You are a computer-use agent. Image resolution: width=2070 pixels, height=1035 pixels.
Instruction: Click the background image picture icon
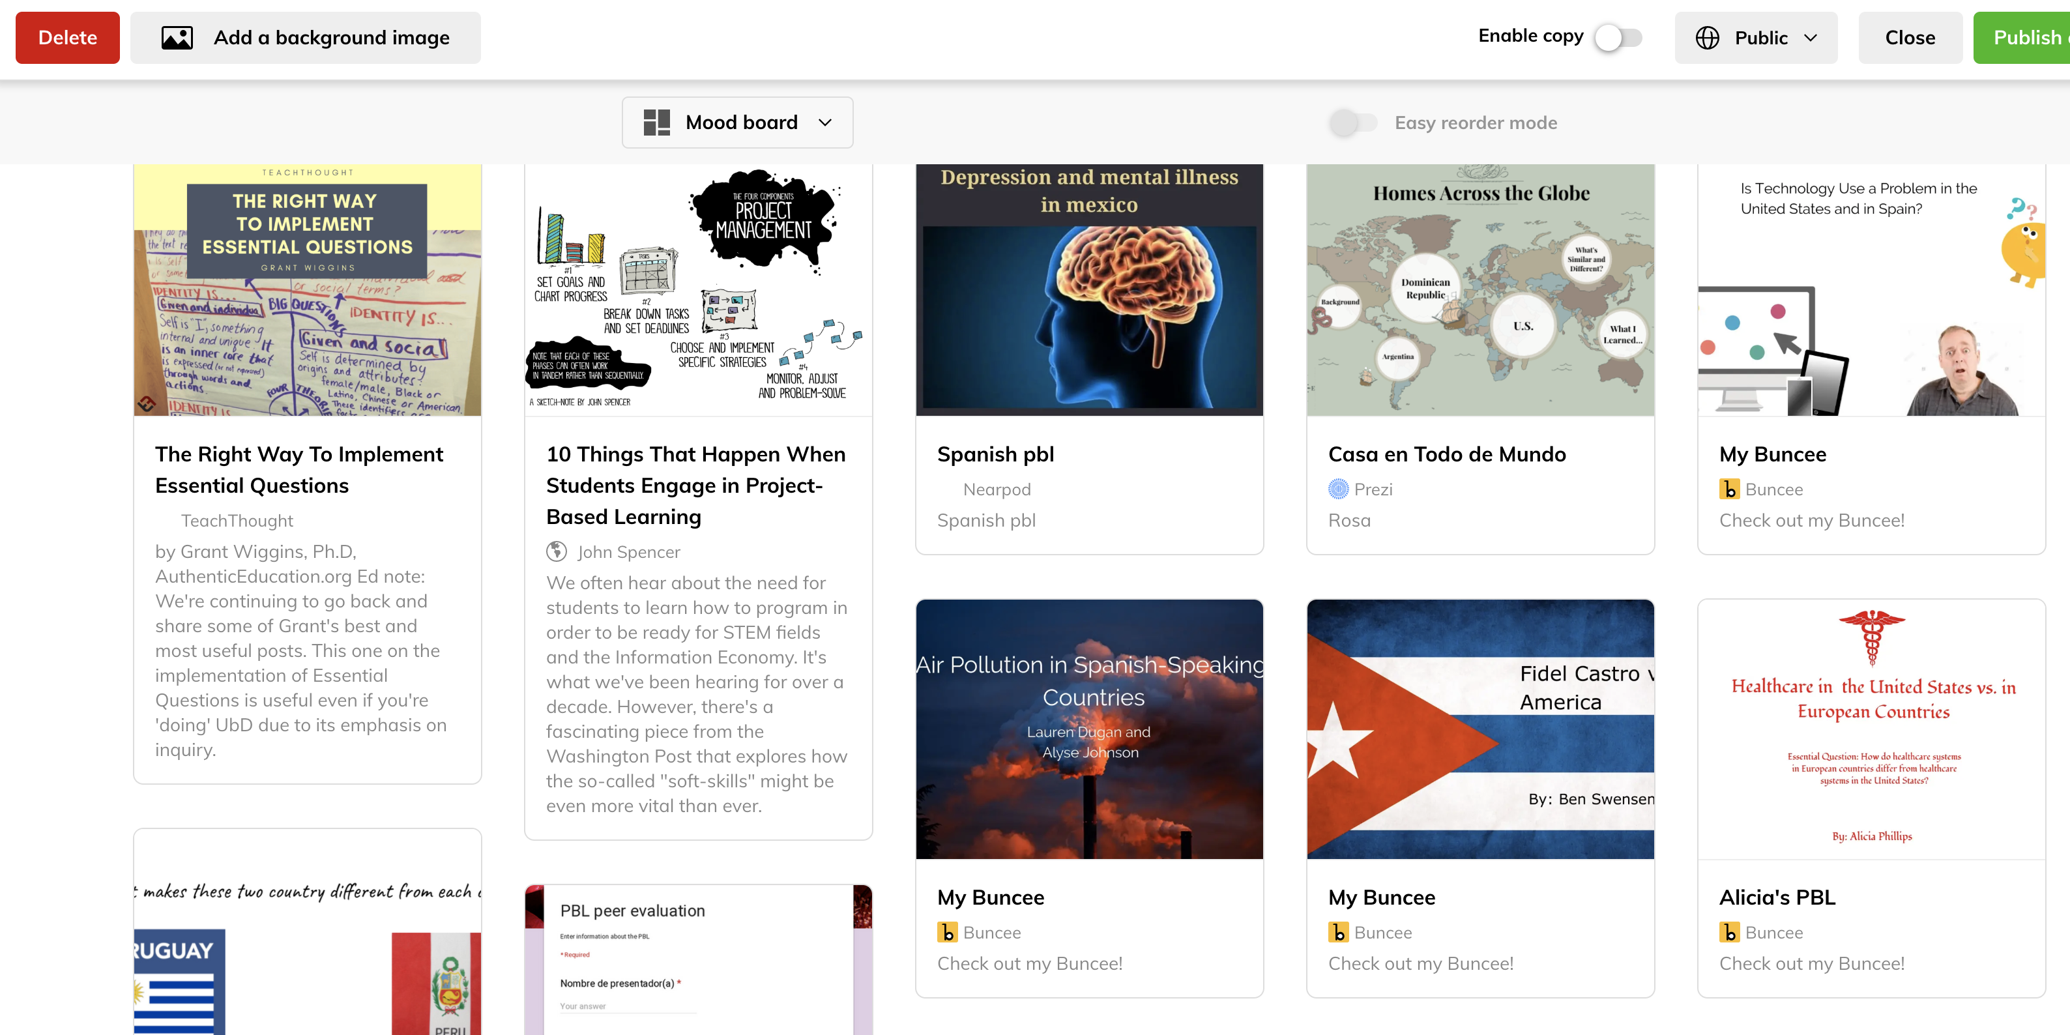click(177, 38)
